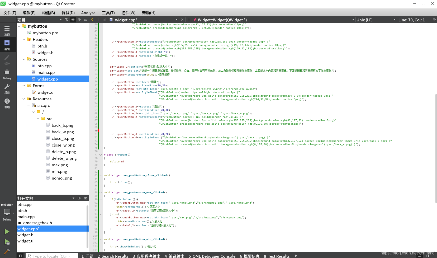Open the Design (设计) mode

click(x=7, y=60)
